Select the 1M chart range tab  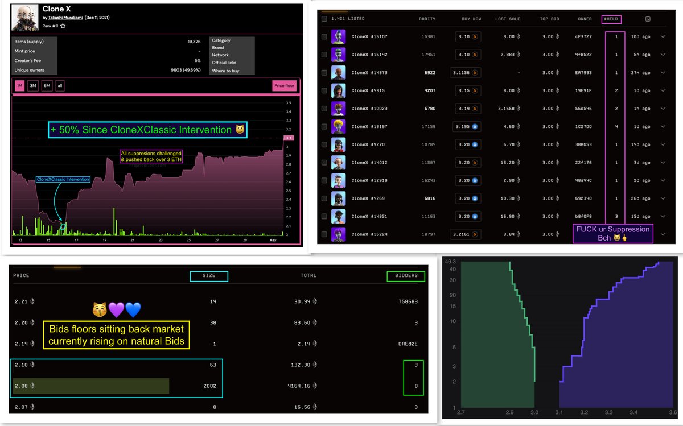(20, 86)
